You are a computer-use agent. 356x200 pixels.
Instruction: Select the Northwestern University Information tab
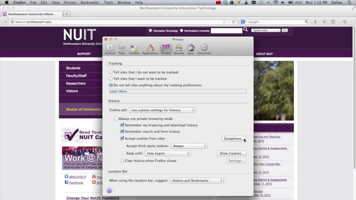pos(31,14)
